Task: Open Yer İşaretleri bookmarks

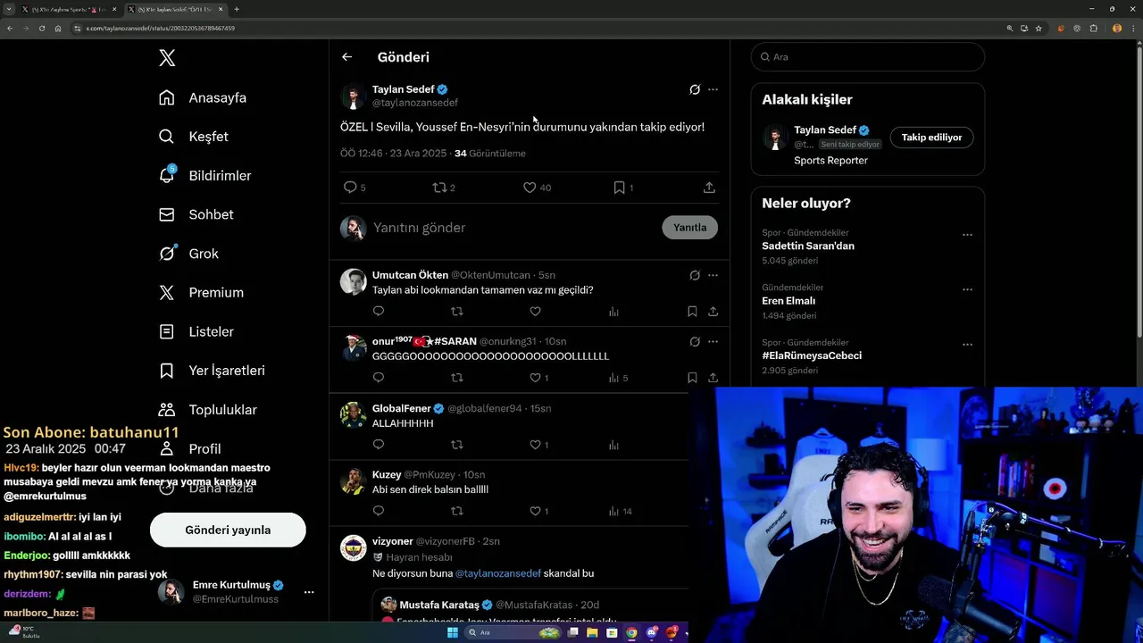Action: point(212,371)
